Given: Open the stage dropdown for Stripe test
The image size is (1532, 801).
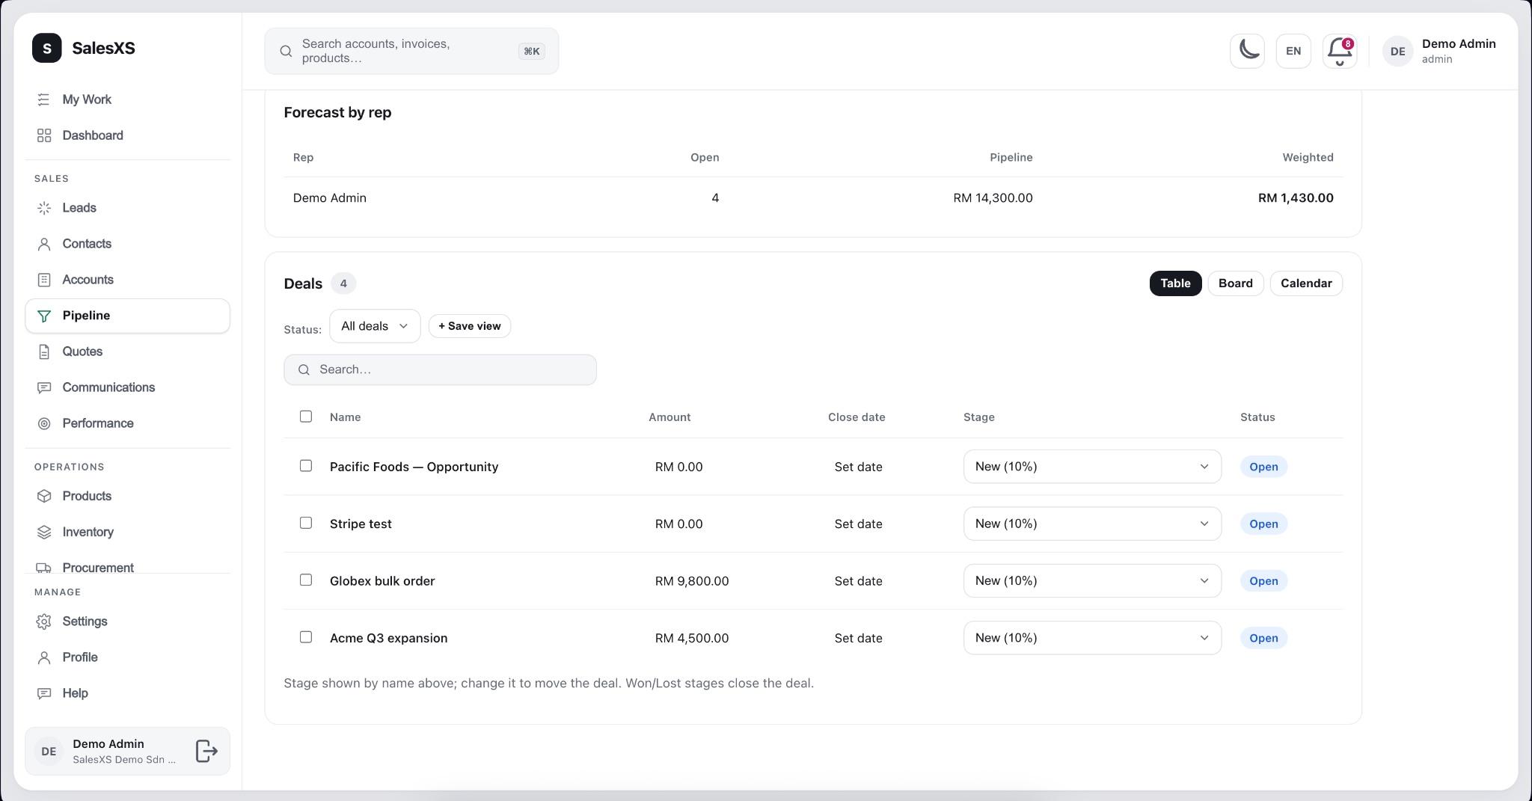Looking at the screenshot, I should 1092,524.
